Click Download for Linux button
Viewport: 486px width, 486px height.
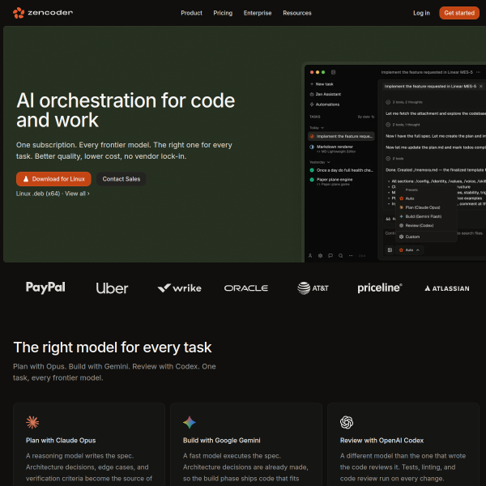pyautogui.click(x=53, y=179)
